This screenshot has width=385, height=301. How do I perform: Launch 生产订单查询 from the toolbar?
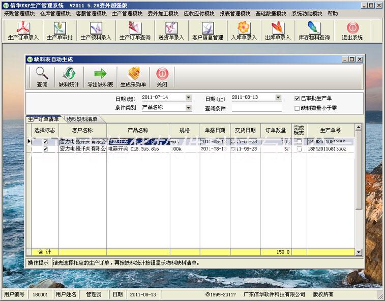(135, 31)
